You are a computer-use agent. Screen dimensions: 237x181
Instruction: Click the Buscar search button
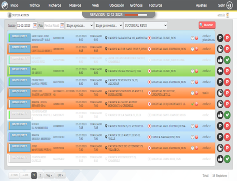(x=207, y=25)
